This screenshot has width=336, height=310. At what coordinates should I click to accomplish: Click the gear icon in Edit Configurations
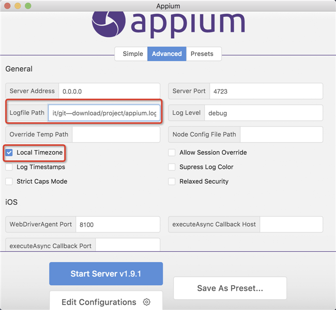[x=147, y=302]
